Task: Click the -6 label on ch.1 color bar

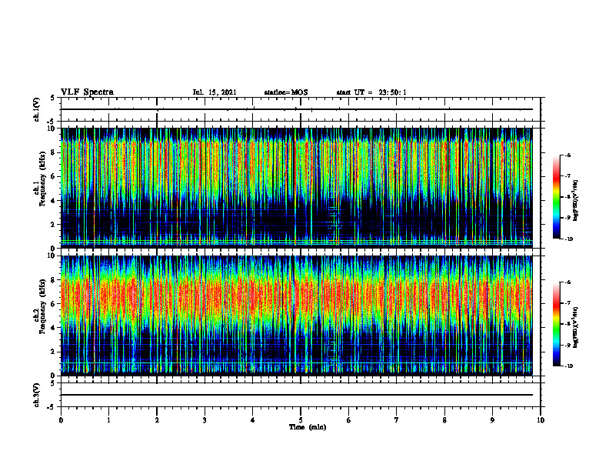Action: [x=568, y=155]
